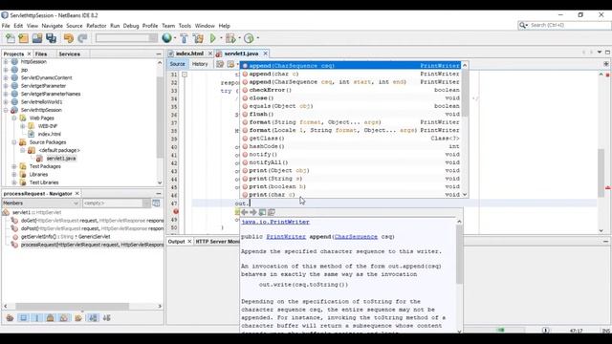Open the Source menu
Screen dimensions: 612x344
pyautogui.click(x=75, y=26)
